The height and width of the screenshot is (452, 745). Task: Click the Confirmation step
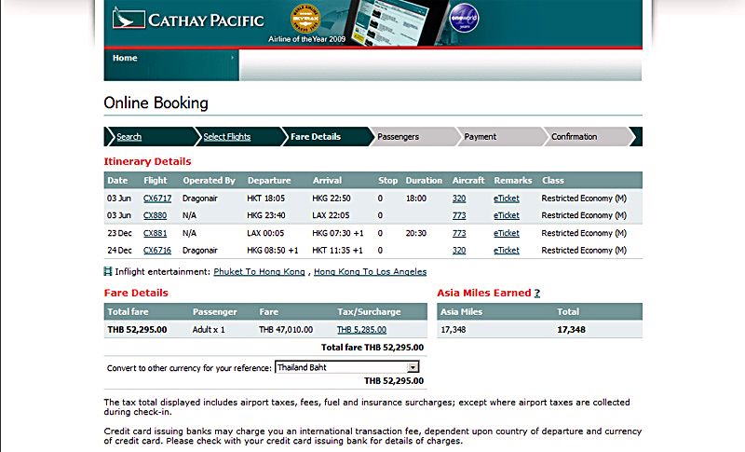[574, 137]
